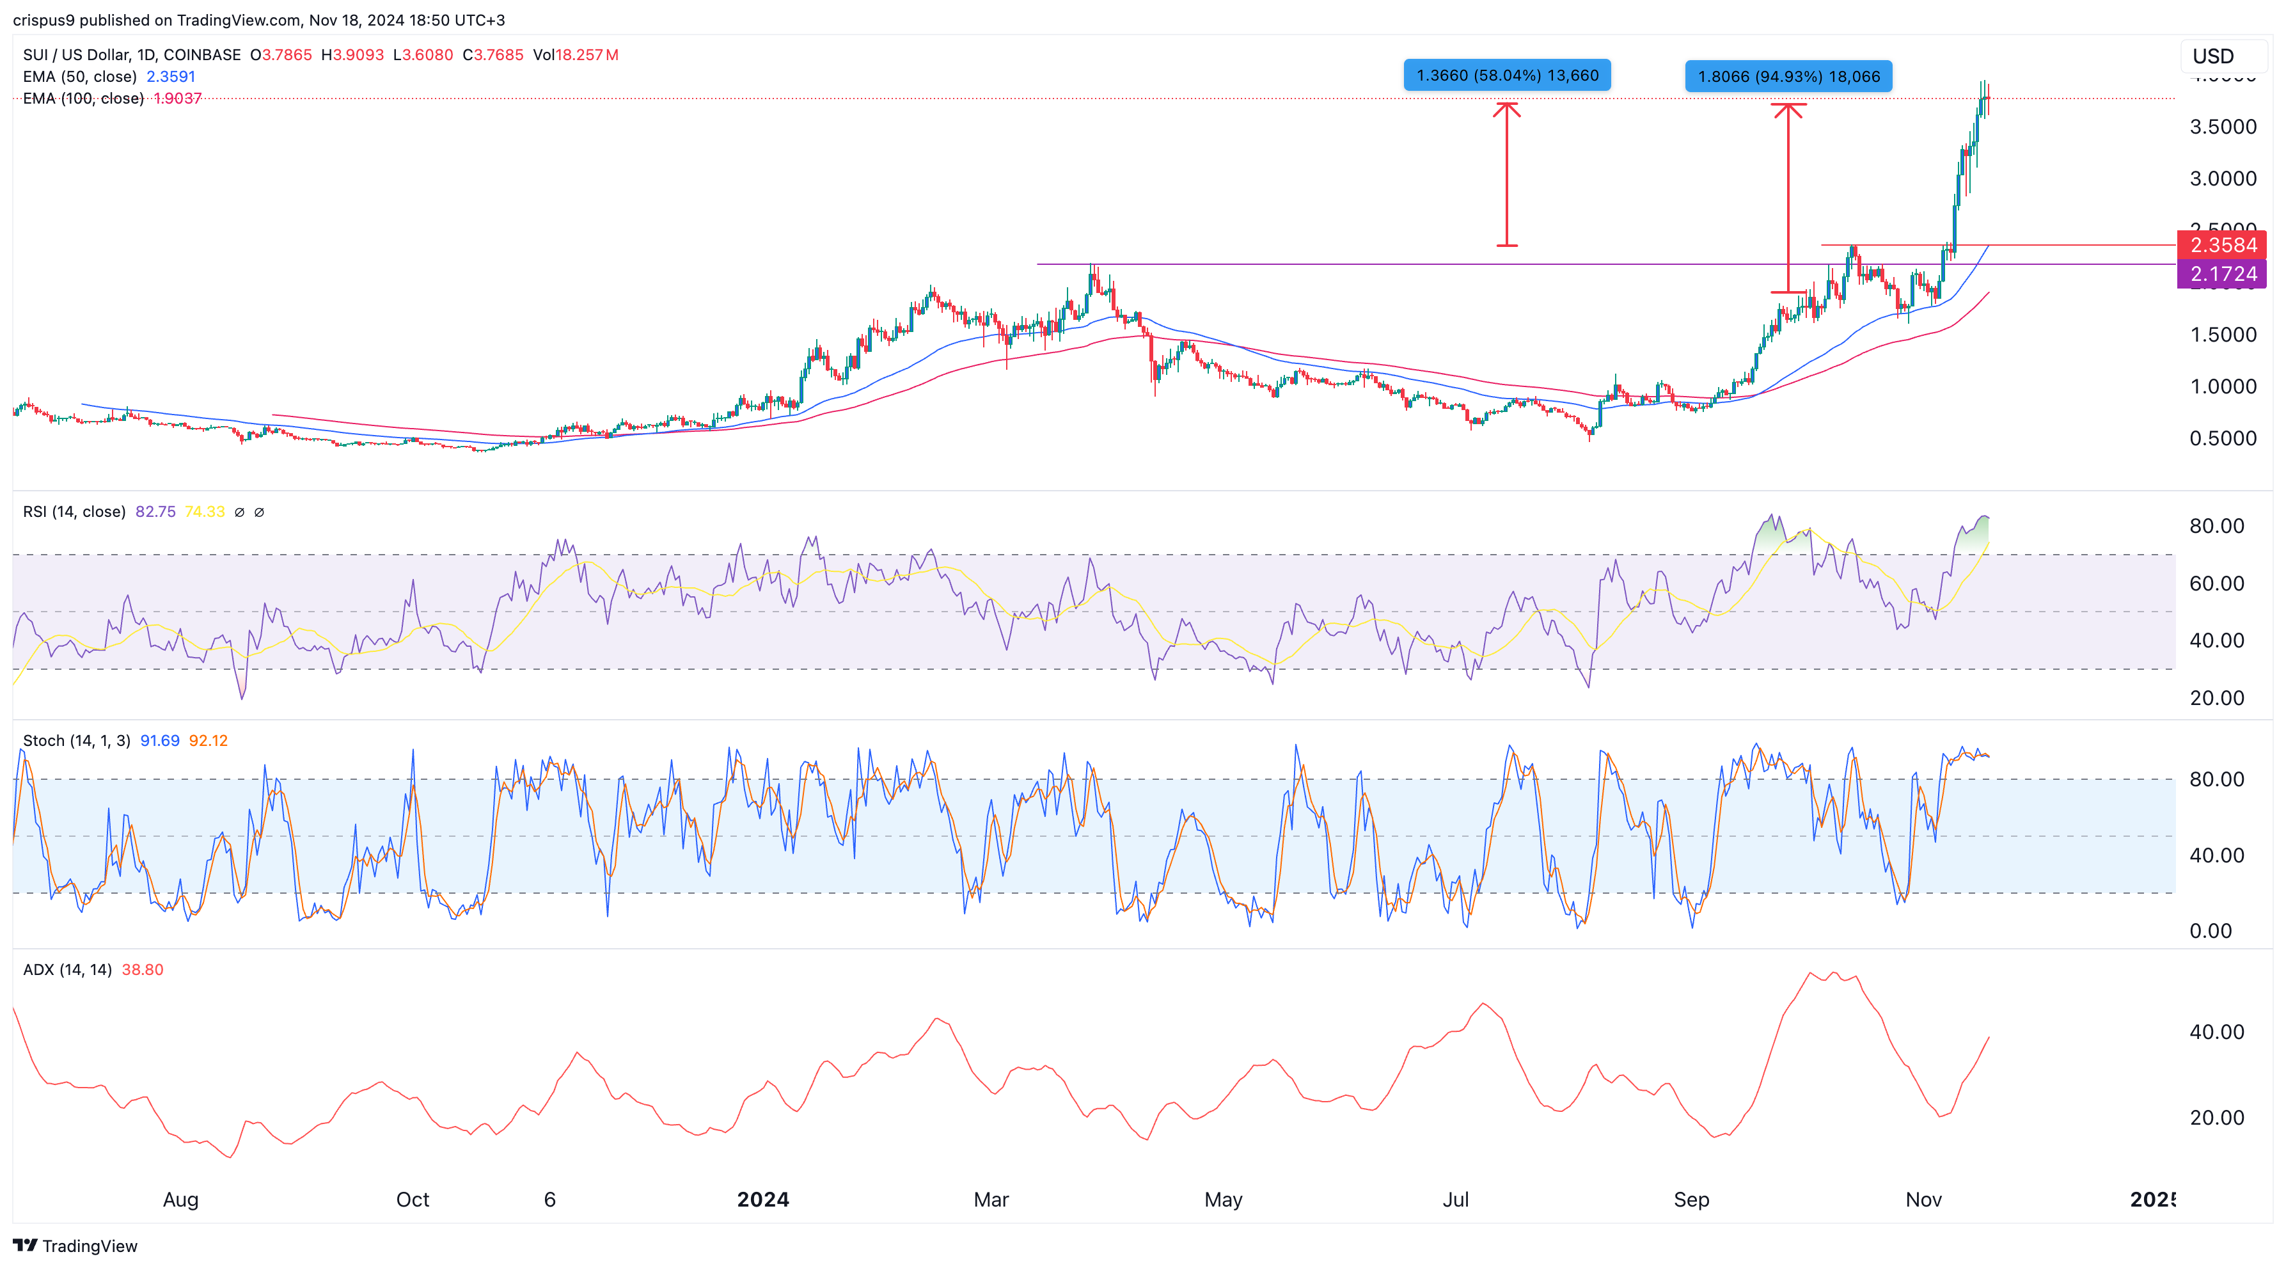Click the Jul label on time axis
This screenshot has height=1268, width=2286.
(x=1455, y=1200)
